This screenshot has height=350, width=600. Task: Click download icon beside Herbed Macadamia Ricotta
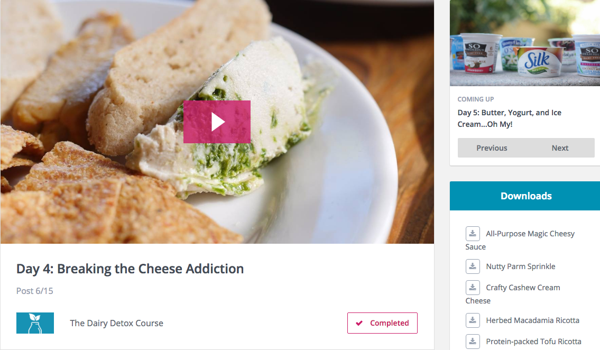click(x=473, y=320)
